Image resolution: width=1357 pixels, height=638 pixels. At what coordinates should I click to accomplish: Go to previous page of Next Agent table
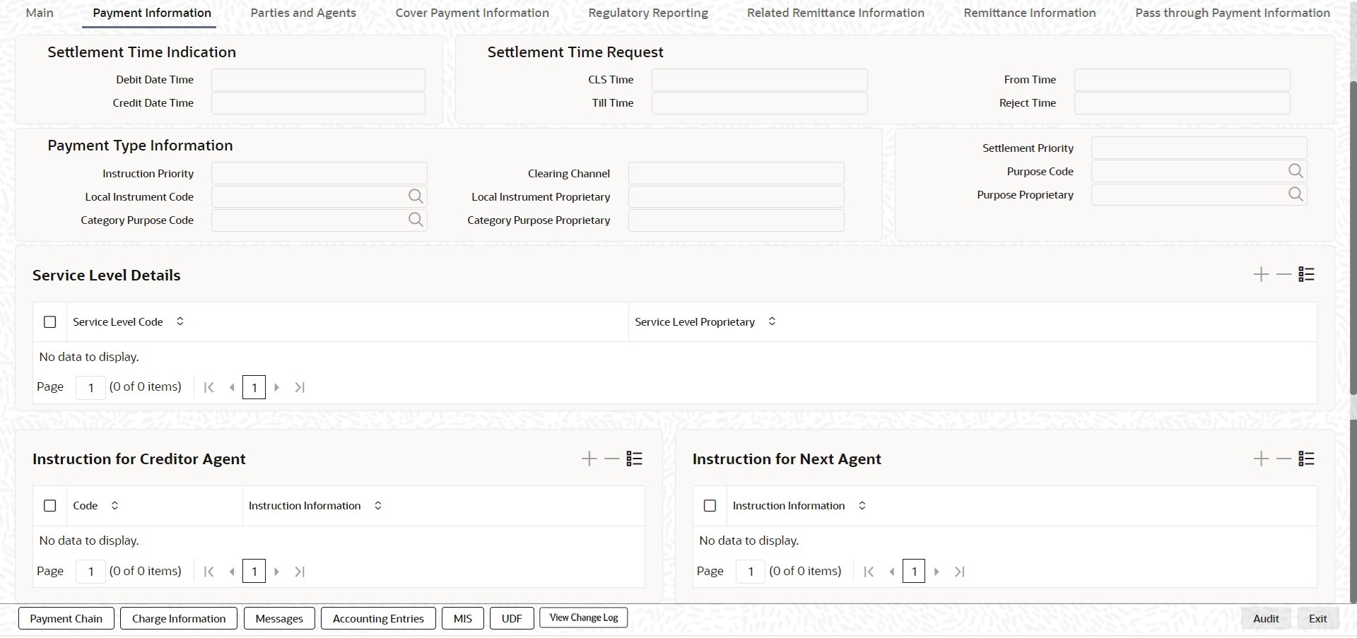[892, 572]
